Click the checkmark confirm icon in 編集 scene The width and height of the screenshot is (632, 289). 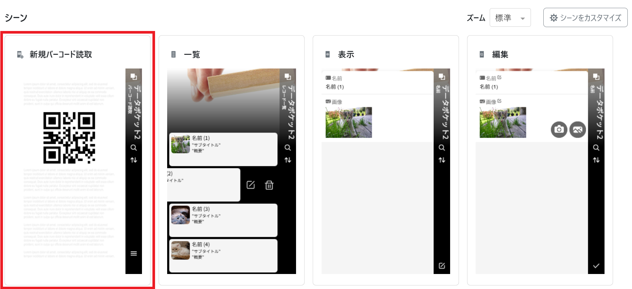(x=596, y=266)
